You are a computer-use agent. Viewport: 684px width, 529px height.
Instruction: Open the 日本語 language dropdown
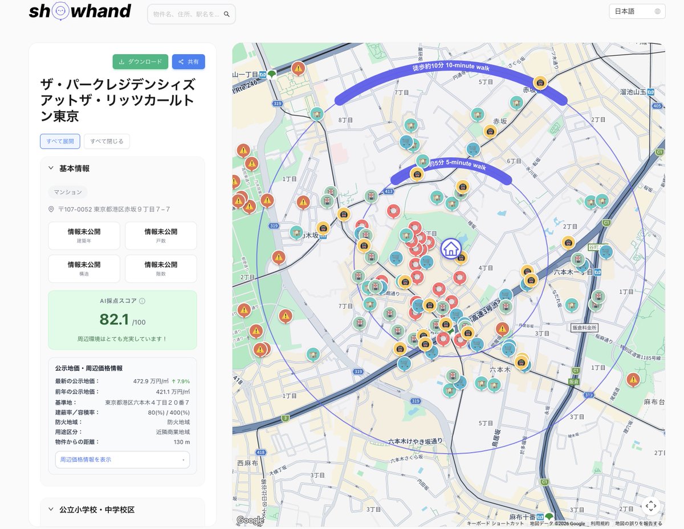point(637,11)
